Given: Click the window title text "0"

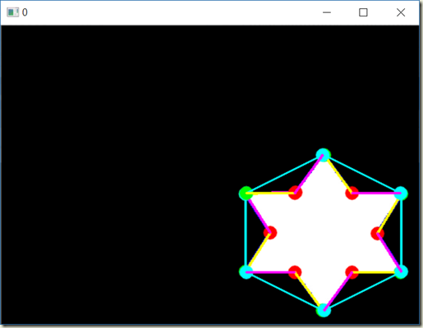Looking at the screenshot, I should point(25,12).
